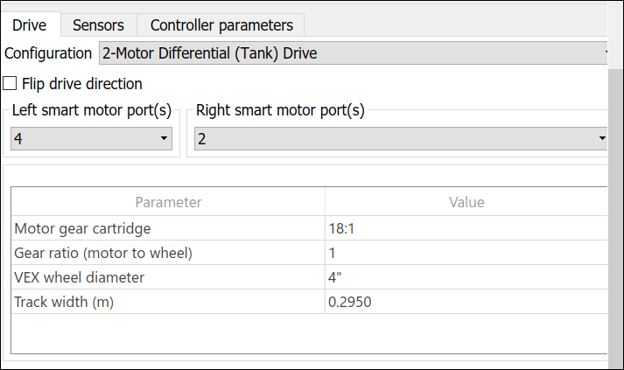624x370 pixels.
Task: Click the 0.2950 Track width value
Action: tap(466, 303)
